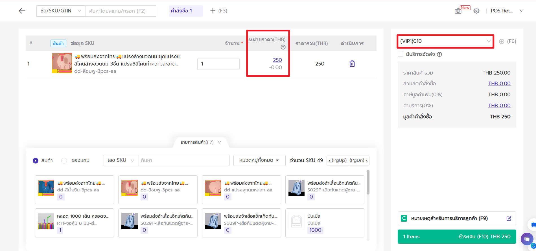This screenshot has height=251, width=536.
Task: Collapse the รายการสินค้า (F7) panel tab
Action: [201, 142]
